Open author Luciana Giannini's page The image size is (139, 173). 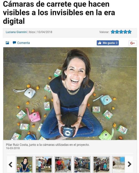(16, 32)
